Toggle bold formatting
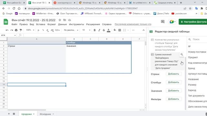This screenshot has height=116, width=207. pyautogui.click(x=94, y=30)
